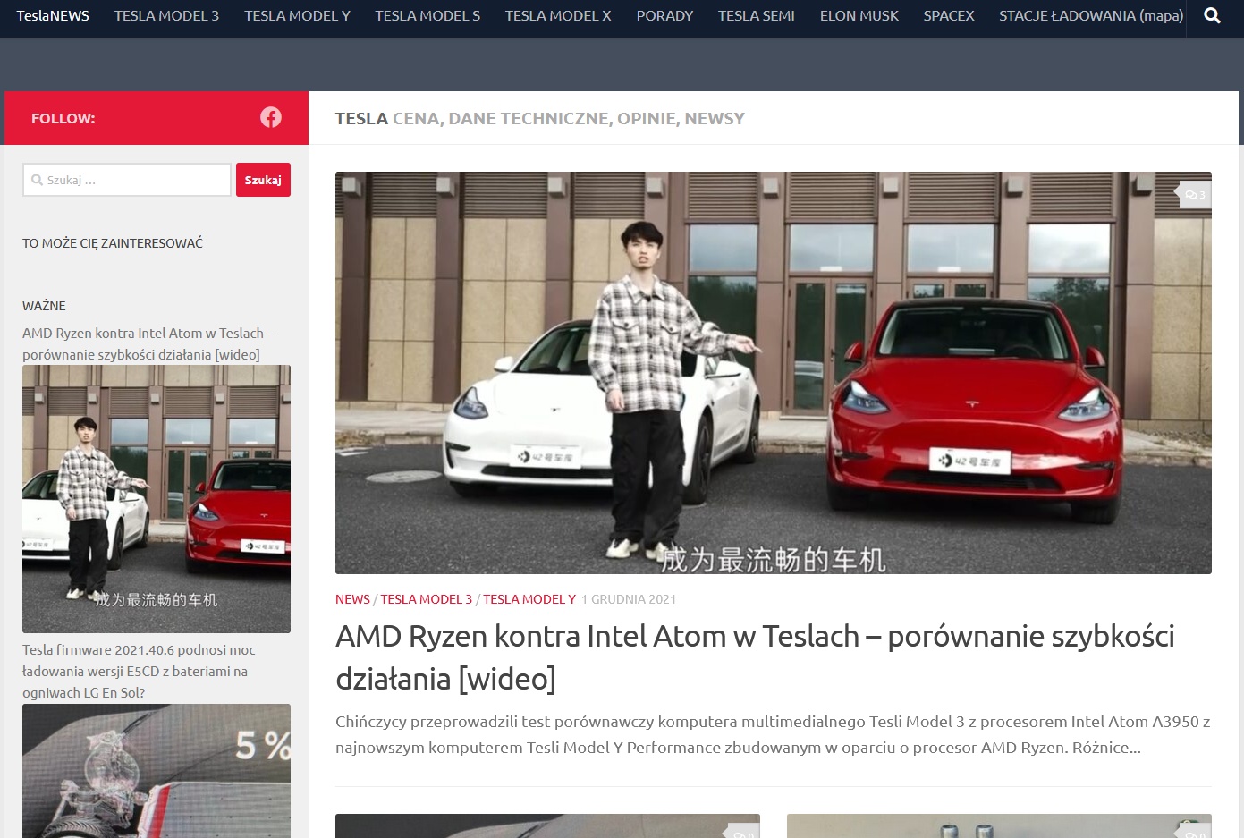The height and width of the screenshot is (838, 1244).
Task: Open large featured image of two Teslas
Action: click(x=774, y=373)
